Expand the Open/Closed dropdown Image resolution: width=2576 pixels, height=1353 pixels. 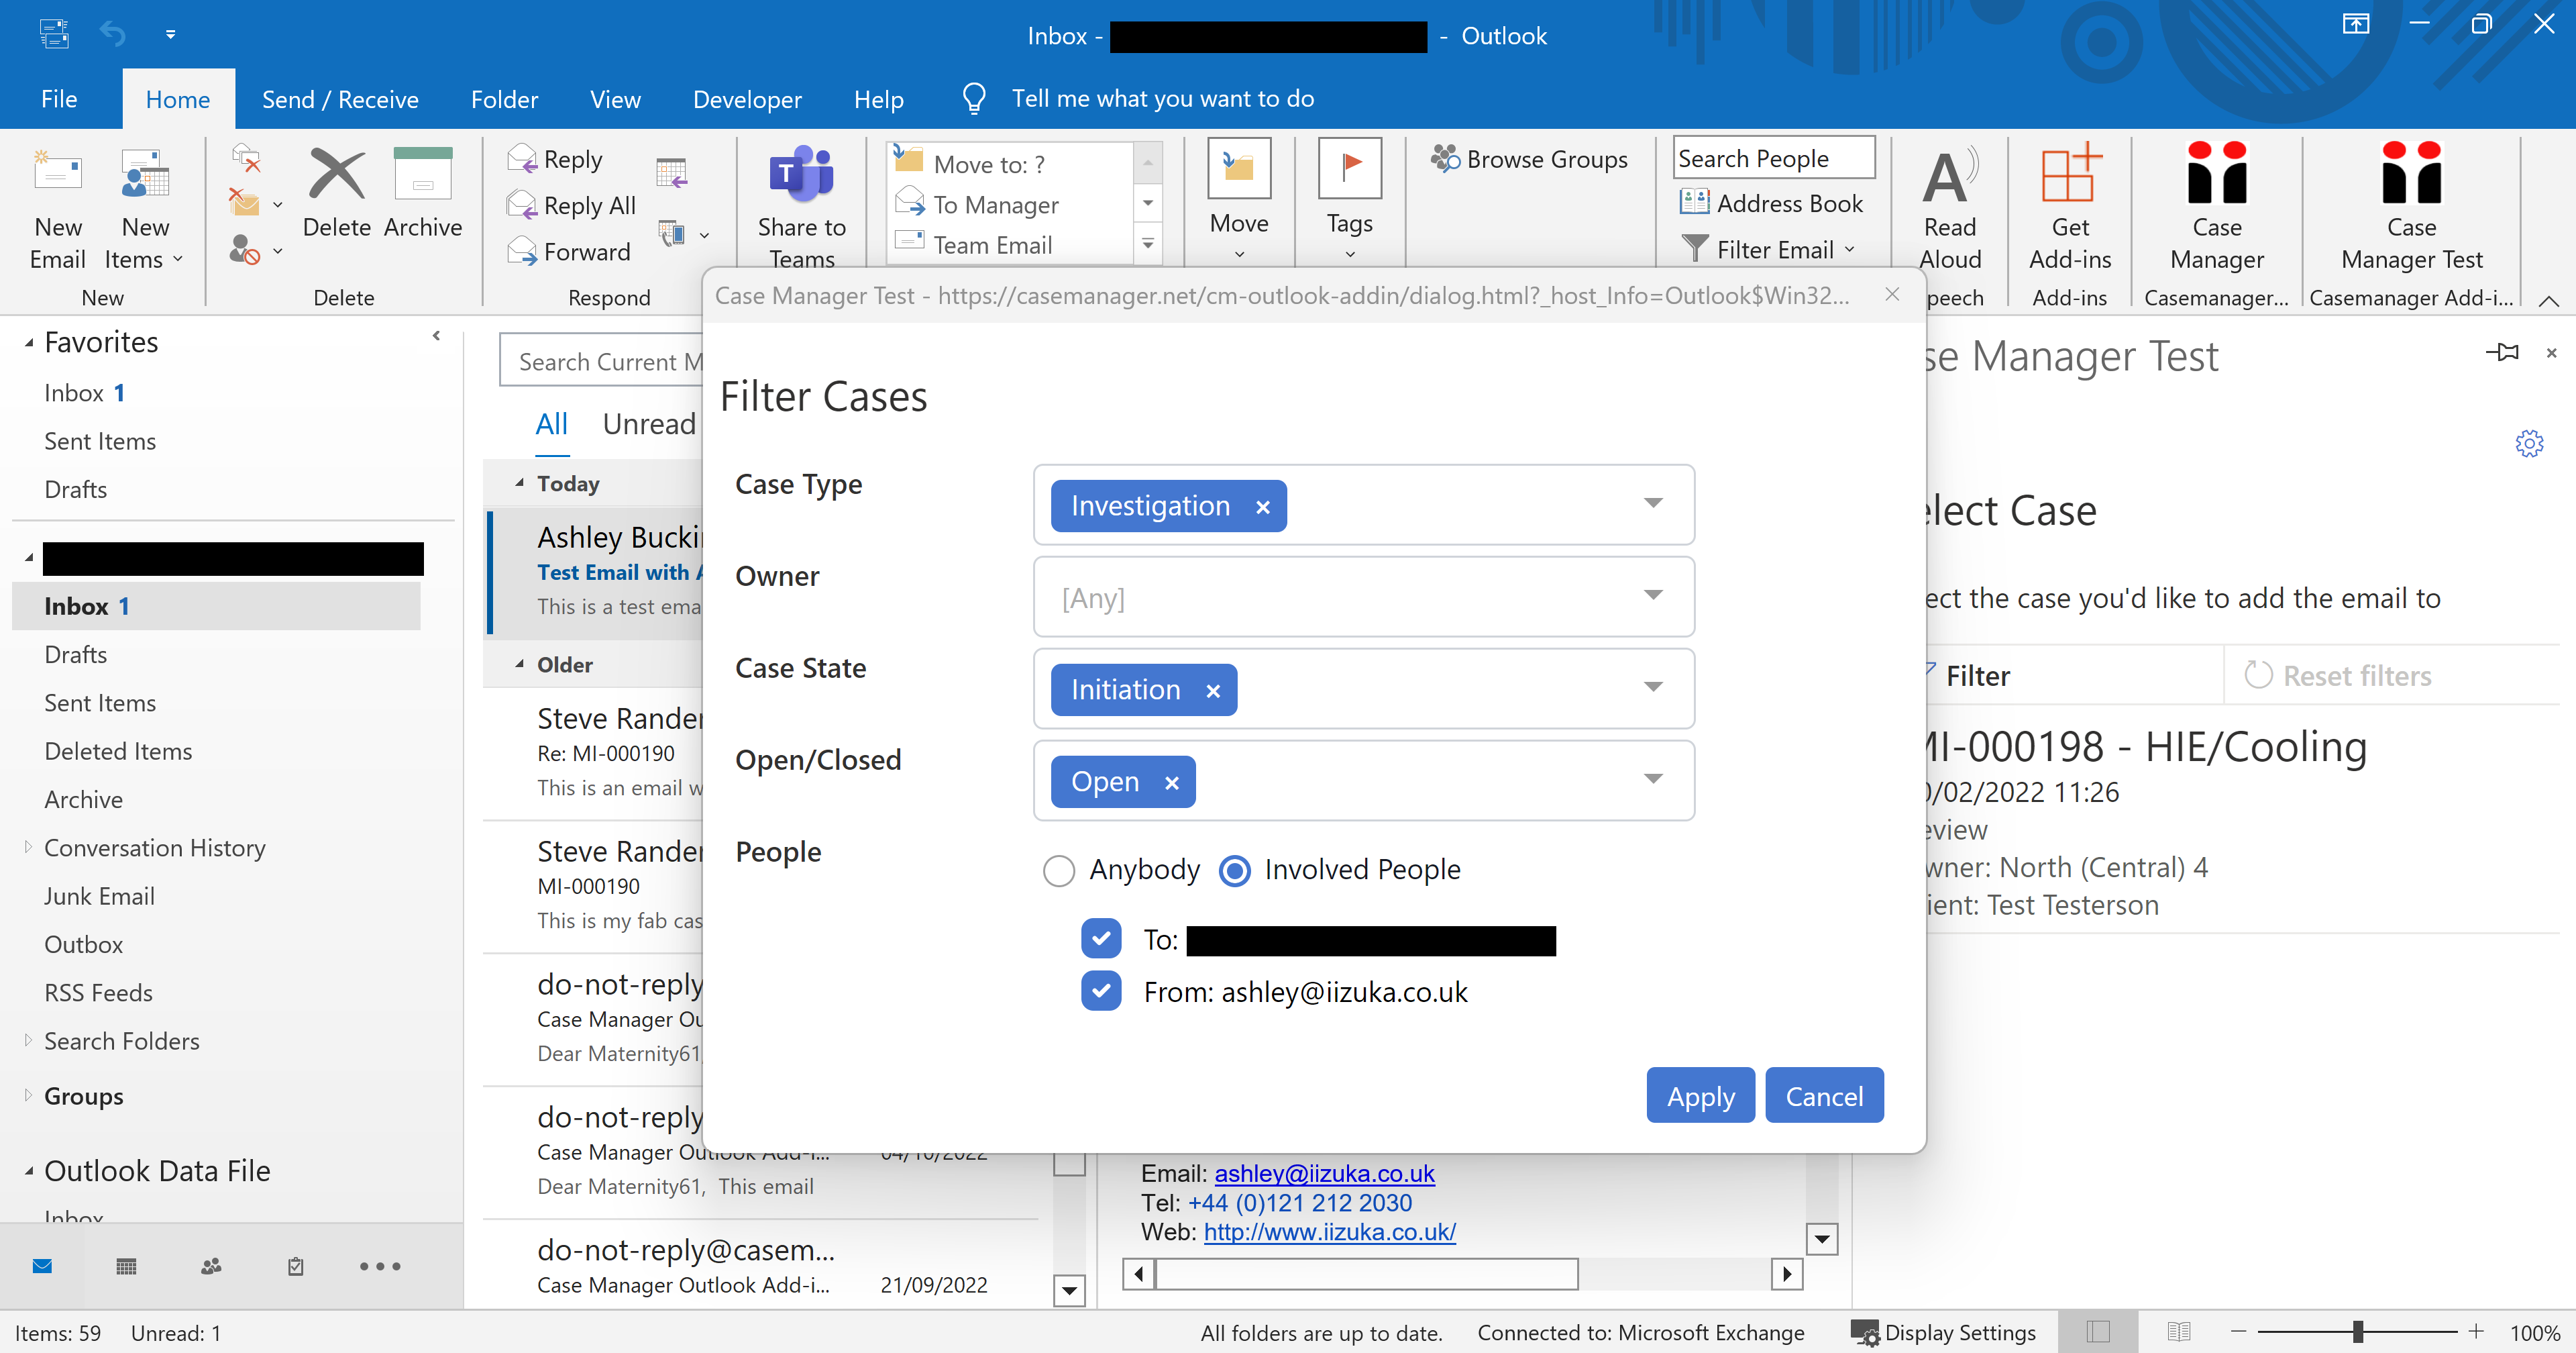(1653, 780)
